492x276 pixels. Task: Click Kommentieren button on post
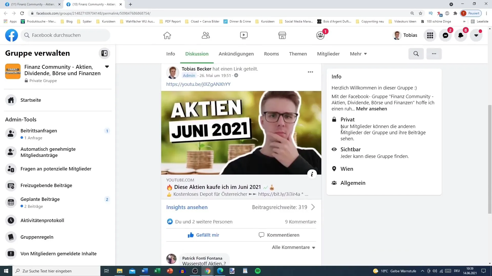click(x=279, y=235)
